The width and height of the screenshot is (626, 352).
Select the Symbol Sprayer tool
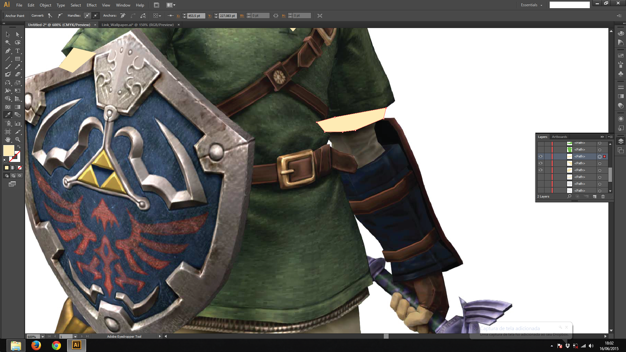[x=8, y=124]
